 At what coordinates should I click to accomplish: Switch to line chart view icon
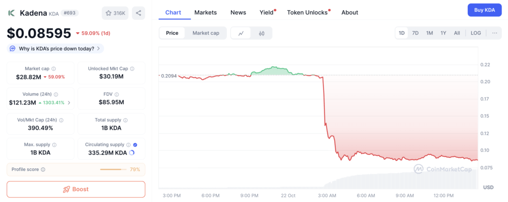(x=241, y=33)
